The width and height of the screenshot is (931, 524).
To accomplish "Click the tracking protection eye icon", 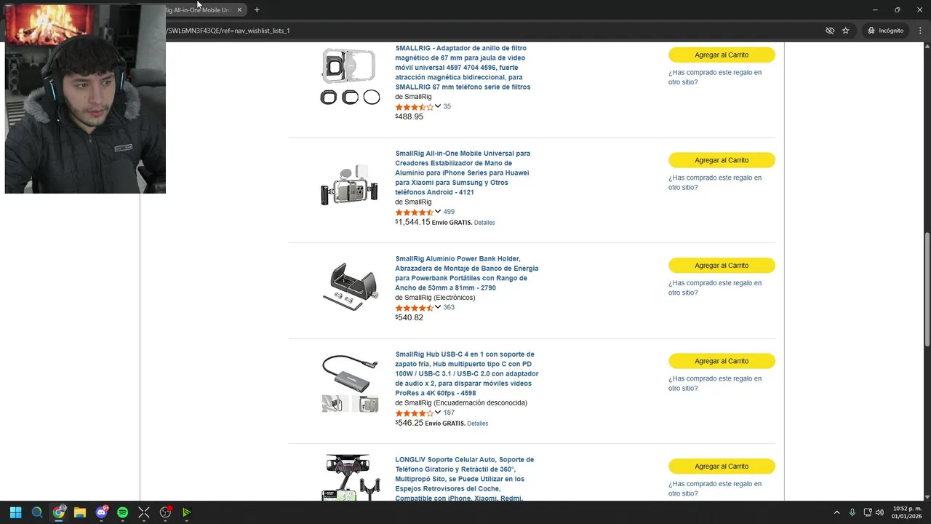I will [x=830, y=31].
